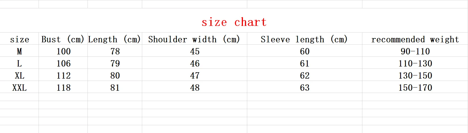Click the size 'XXL' cell
The height and width of the screenshot is (133, 468).
coord(19,87)
